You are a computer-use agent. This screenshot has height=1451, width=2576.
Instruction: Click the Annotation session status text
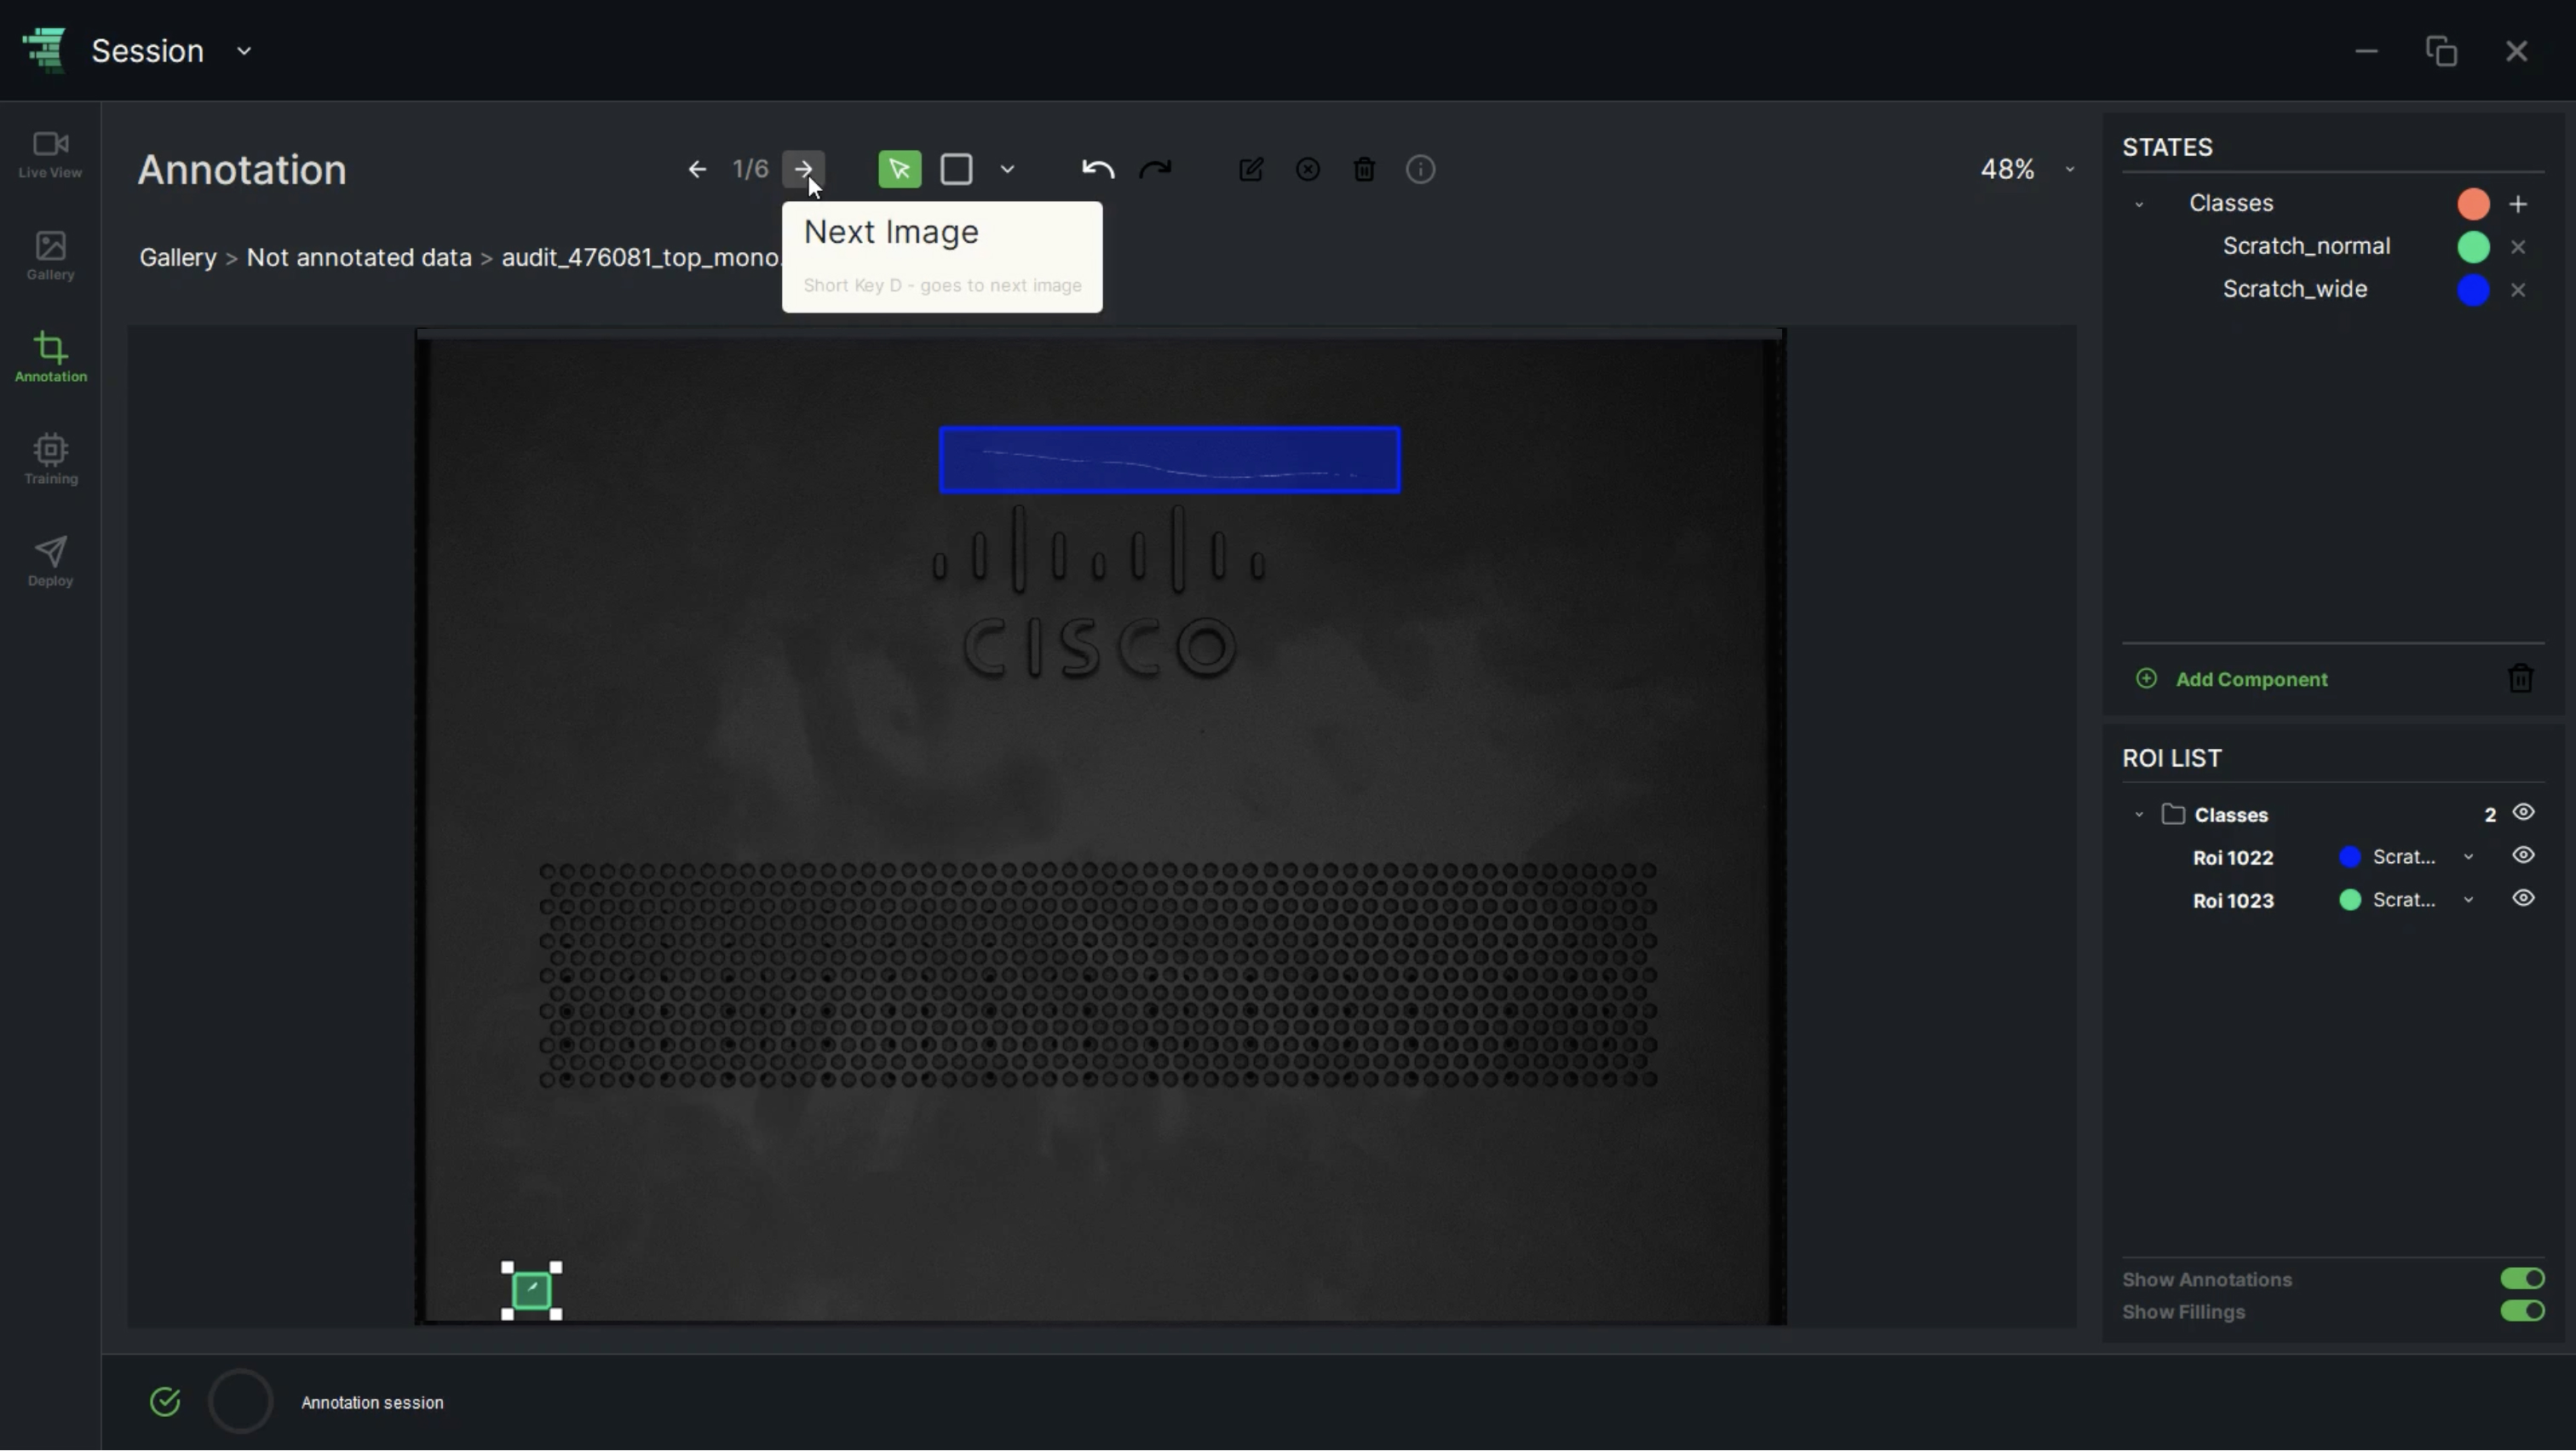pos(372,1404)
